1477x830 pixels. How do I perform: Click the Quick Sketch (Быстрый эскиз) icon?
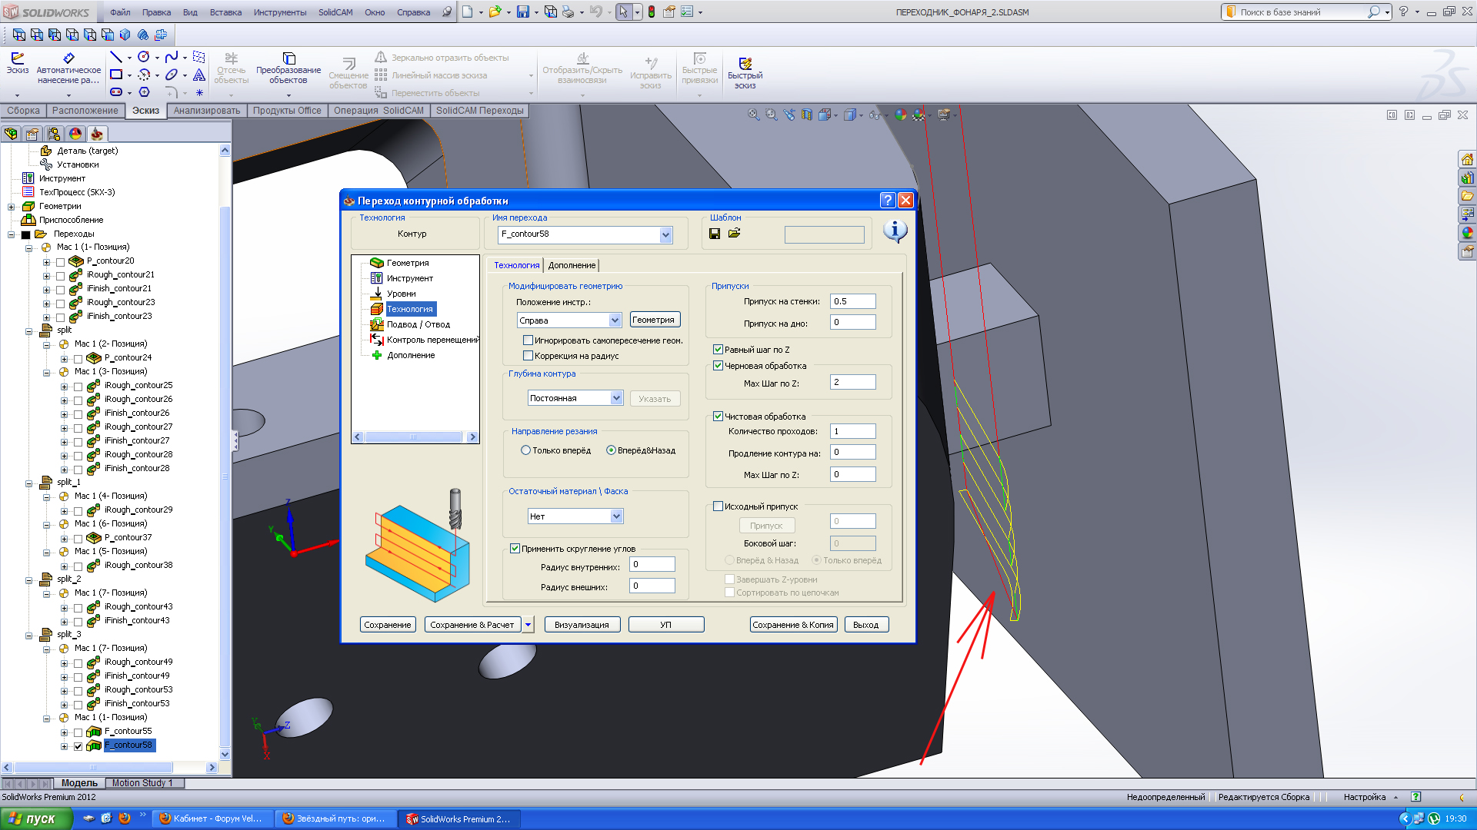(745, 64)
